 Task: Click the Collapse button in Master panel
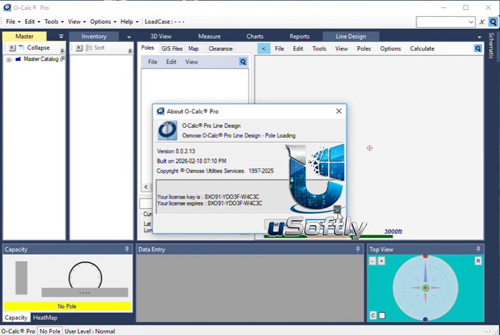(x=35, y=48)
